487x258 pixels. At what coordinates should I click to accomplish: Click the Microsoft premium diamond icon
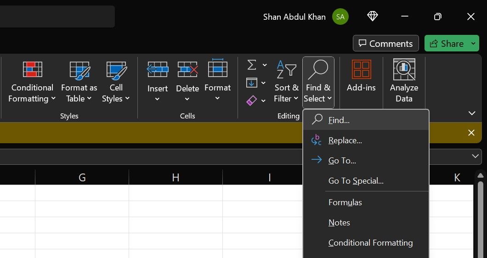click(x=373, y=17)
